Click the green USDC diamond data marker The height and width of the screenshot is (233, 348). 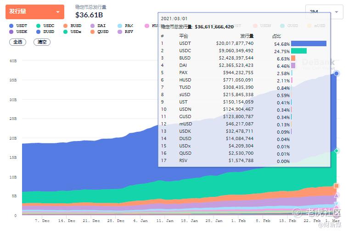[337, 151]
